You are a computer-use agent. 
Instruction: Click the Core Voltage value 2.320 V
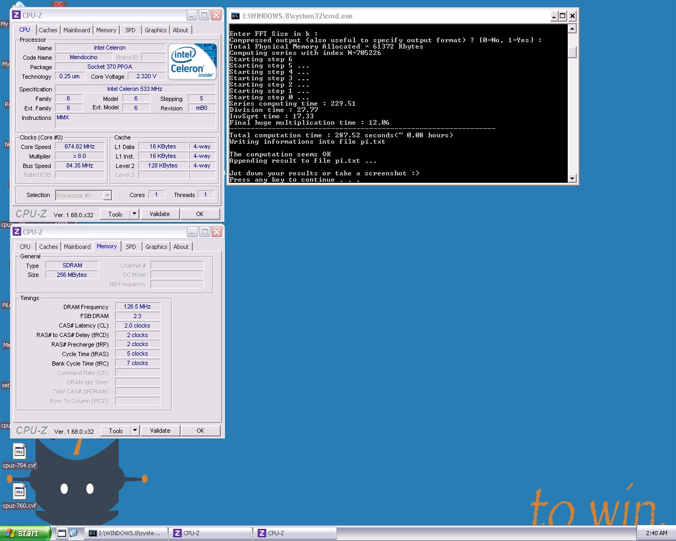tap(146, 76)
